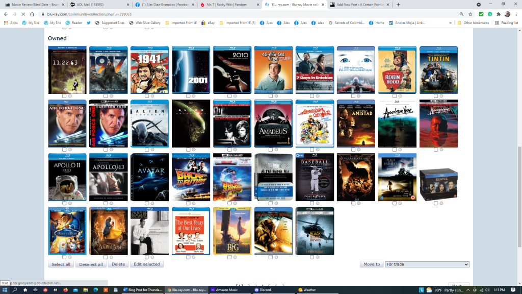The height and width of the screenshot is (294, 522).
Task: Click the gear icon under the 1917 cover
Action: (111, 96)
